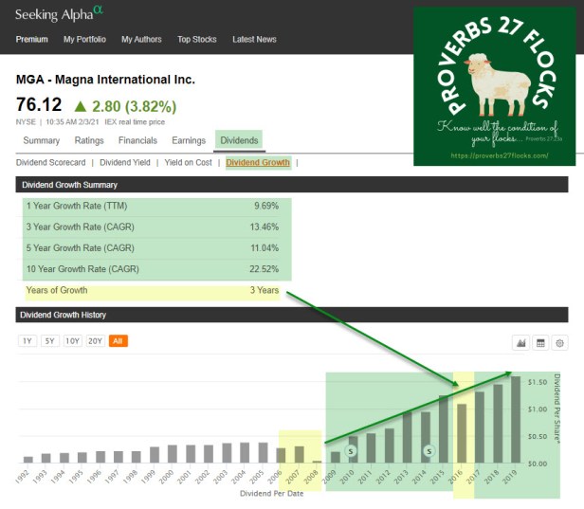The height and width of the screenshot is (509, 584).
Task: Click the chart view icon
Action: [520, 342]
